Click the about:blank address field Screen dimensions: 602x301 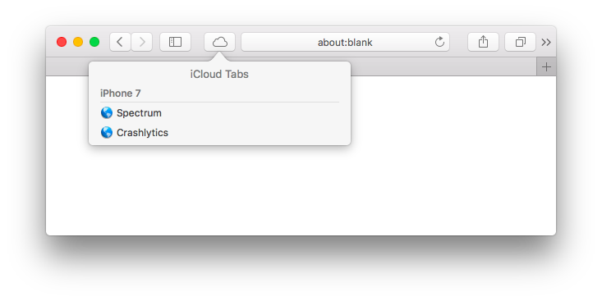point(345,42)
